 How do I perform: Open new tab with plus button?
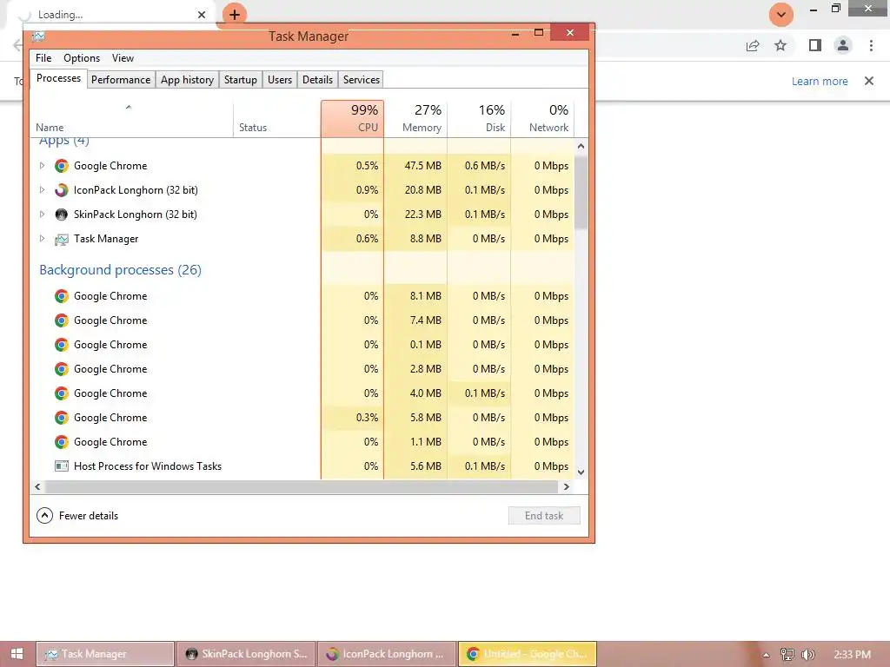point(235,15)
